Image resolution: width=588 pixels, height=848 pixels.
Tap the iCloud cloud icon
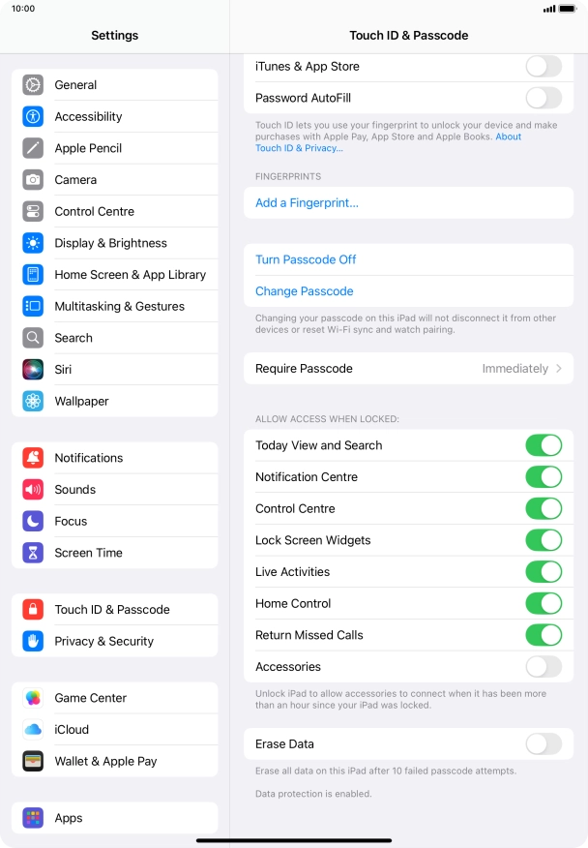pos(33,730)
